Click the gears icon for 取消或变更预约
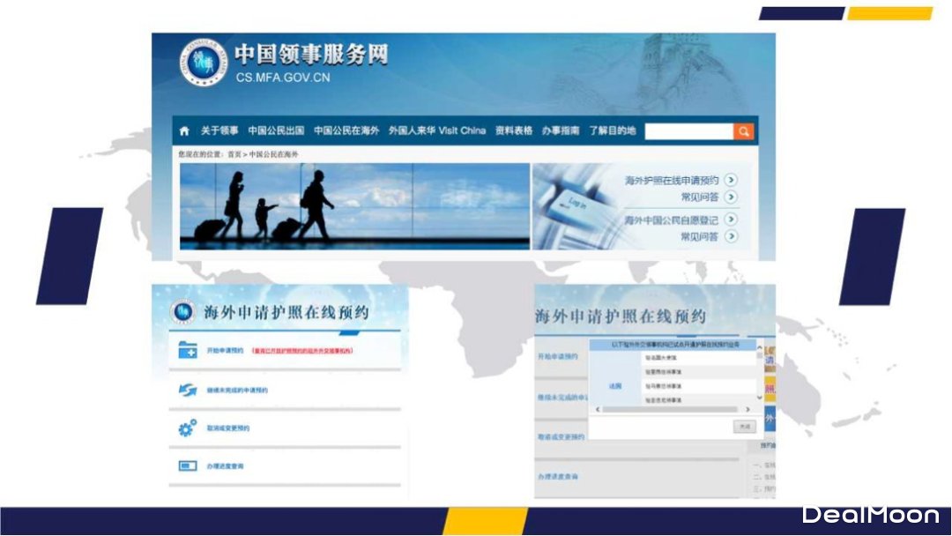Screen dimensions: 952x536 pos(188,428)
